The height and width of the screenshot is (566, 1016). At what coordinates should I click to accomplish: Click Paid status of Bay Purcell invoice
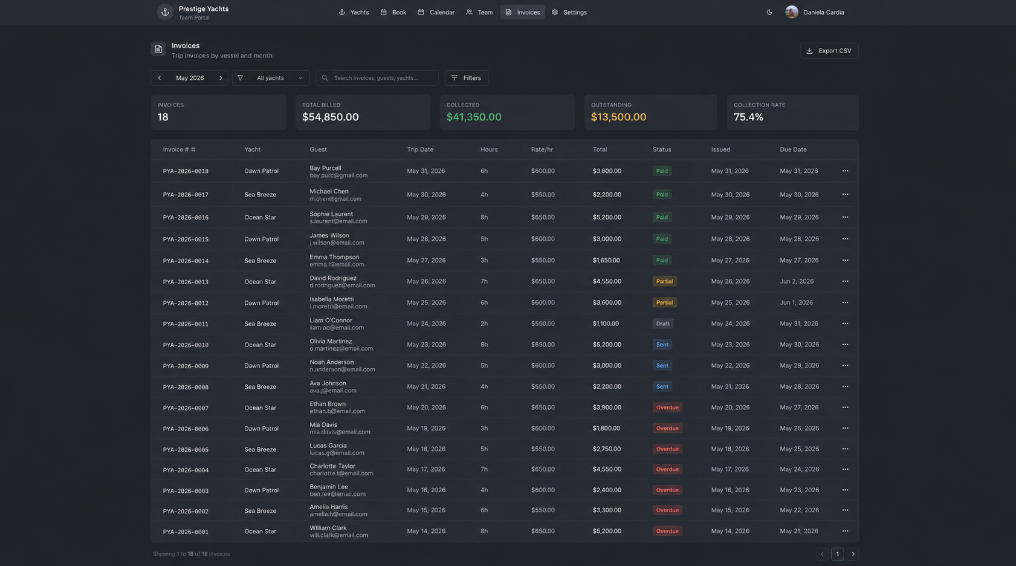662,171
